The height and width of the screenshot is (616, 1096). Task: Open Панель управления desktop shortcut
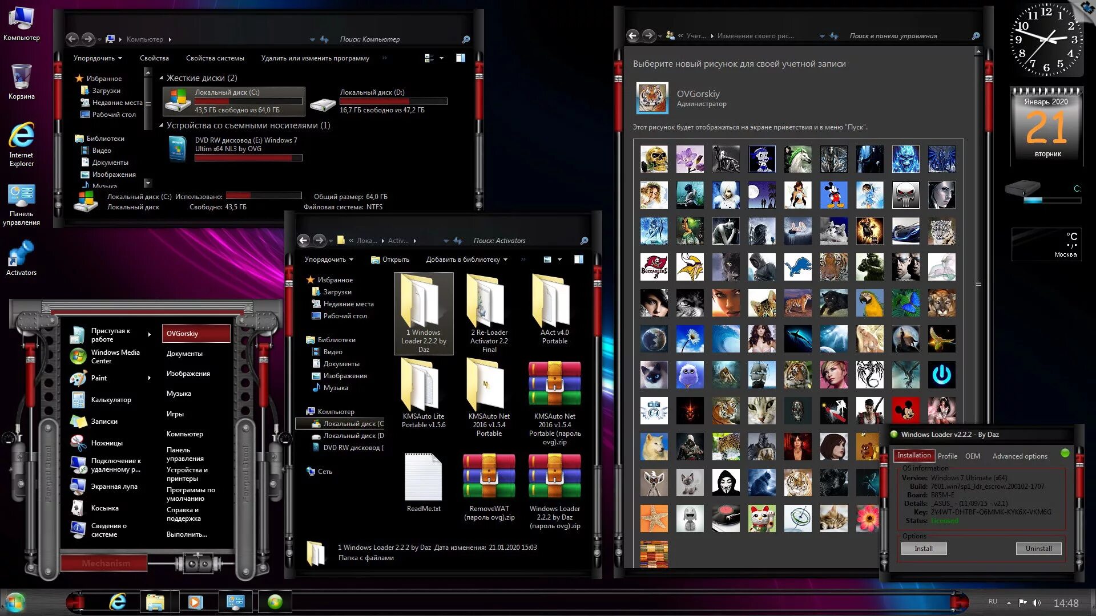click(x=21, y=204)
